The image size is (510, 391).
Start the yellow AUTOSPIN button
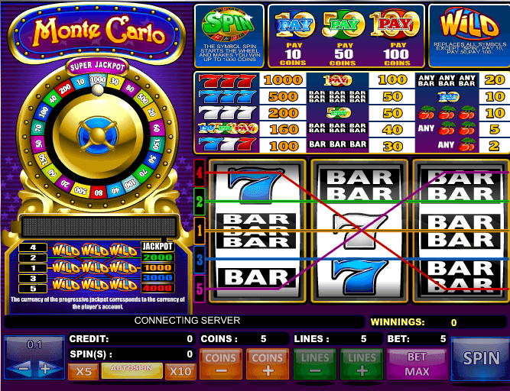[x=132, y=370]
